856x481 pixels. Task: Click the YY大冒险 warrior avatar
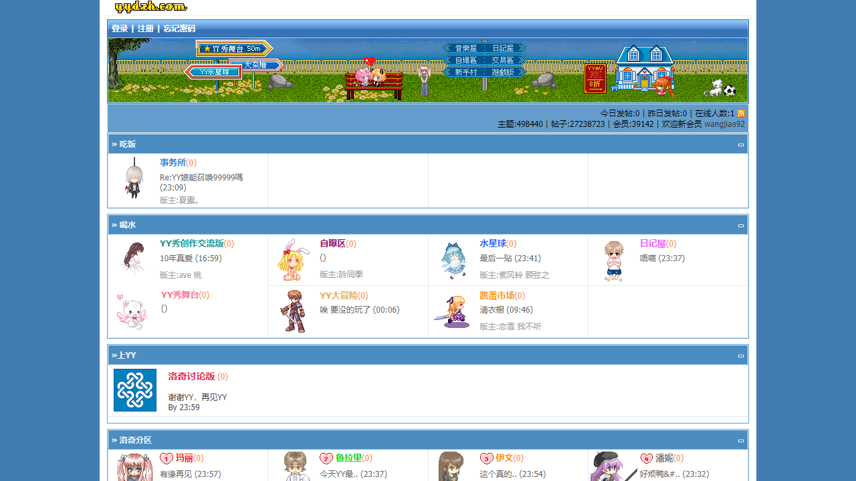[x=293, y=311]
